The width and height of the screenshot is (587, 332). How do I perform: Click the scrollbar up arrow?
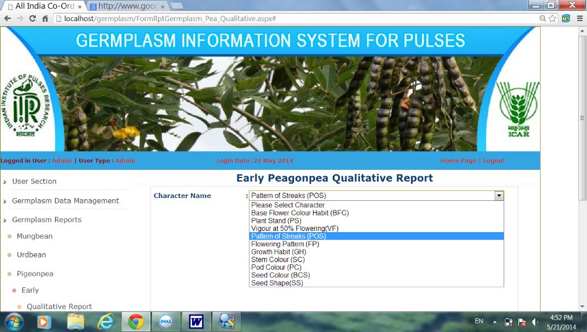[582, 31]
